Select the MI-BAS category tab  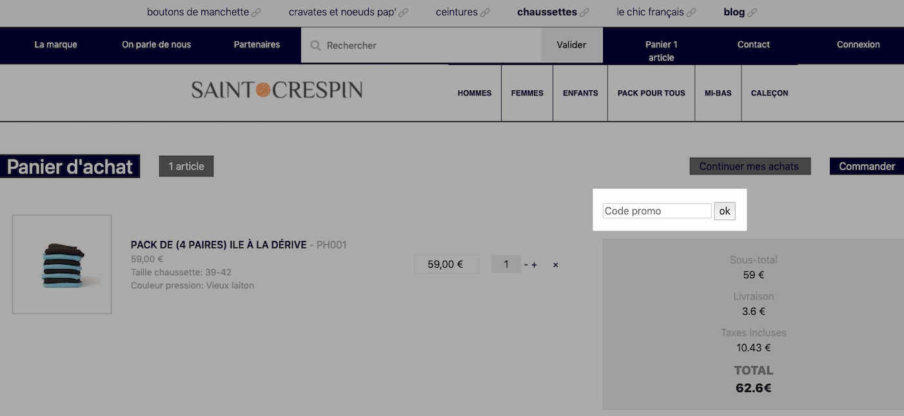718,93
